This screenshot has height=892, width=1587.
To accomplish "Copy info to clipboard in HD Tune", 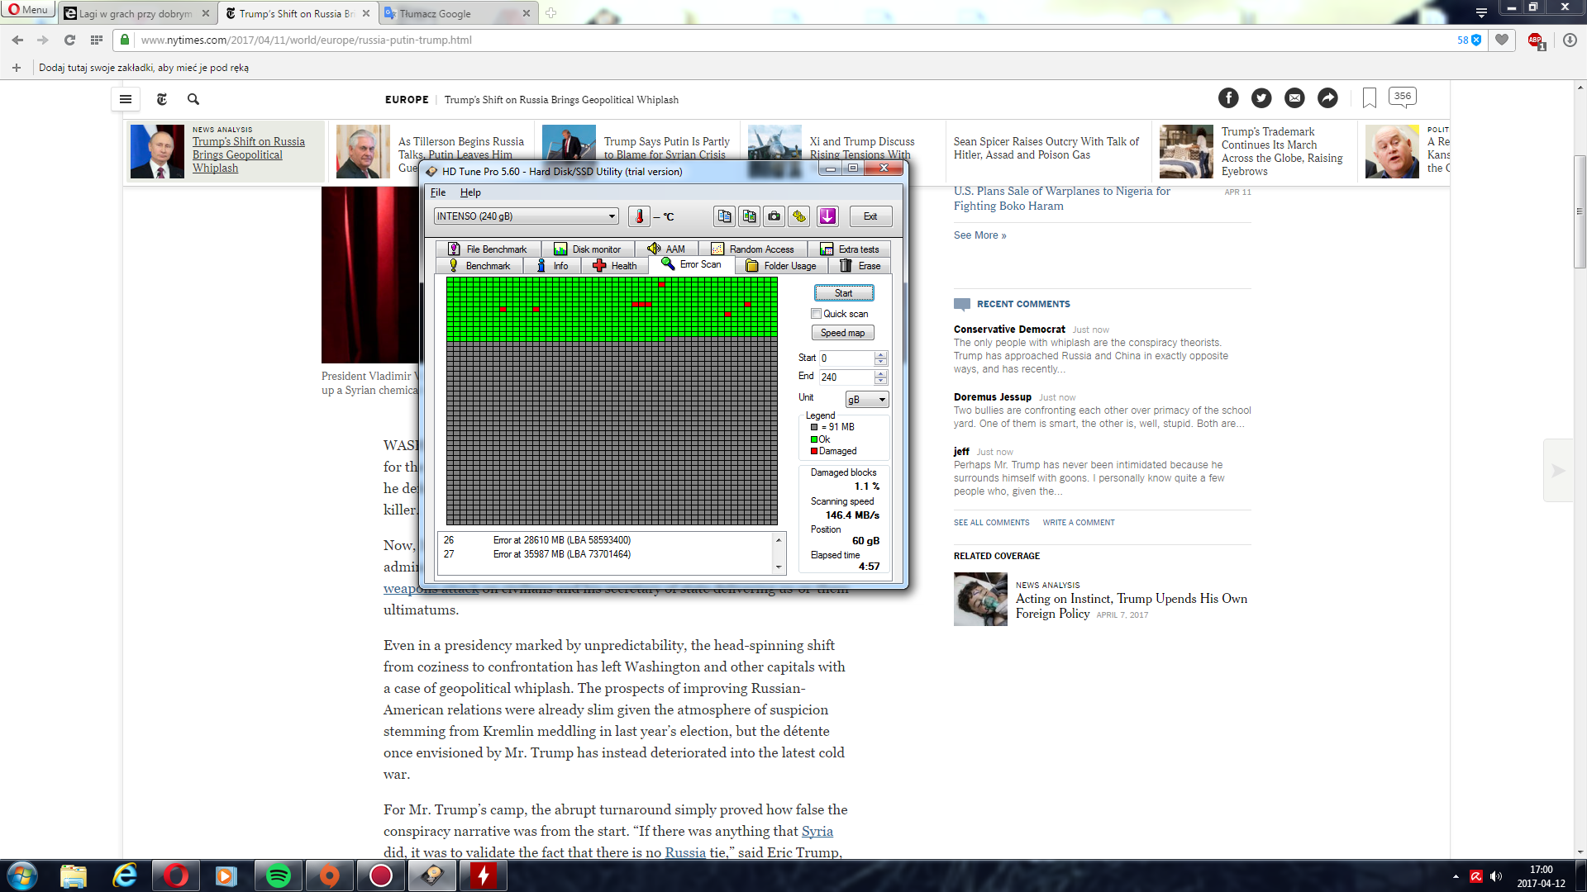I will tap(724, 216).
